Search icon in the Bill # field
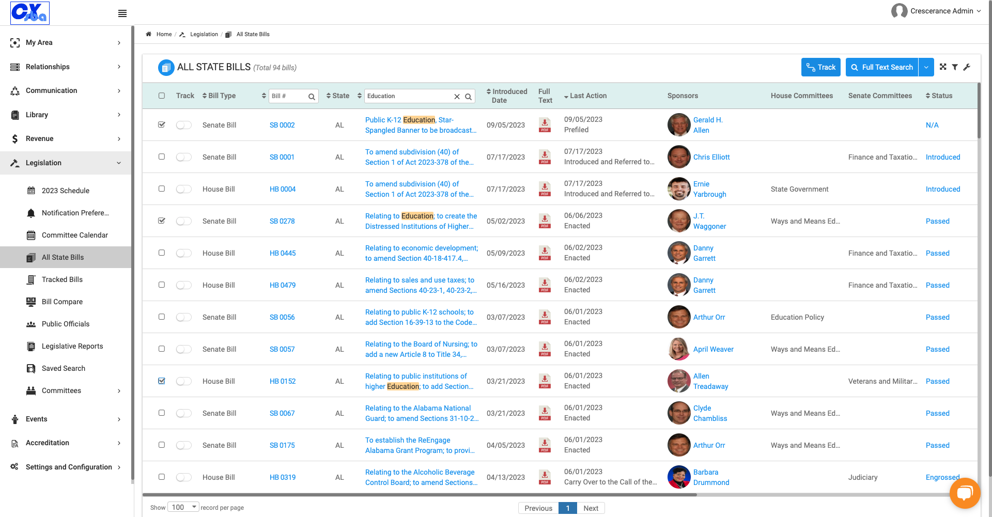 [x=312, y=97]
